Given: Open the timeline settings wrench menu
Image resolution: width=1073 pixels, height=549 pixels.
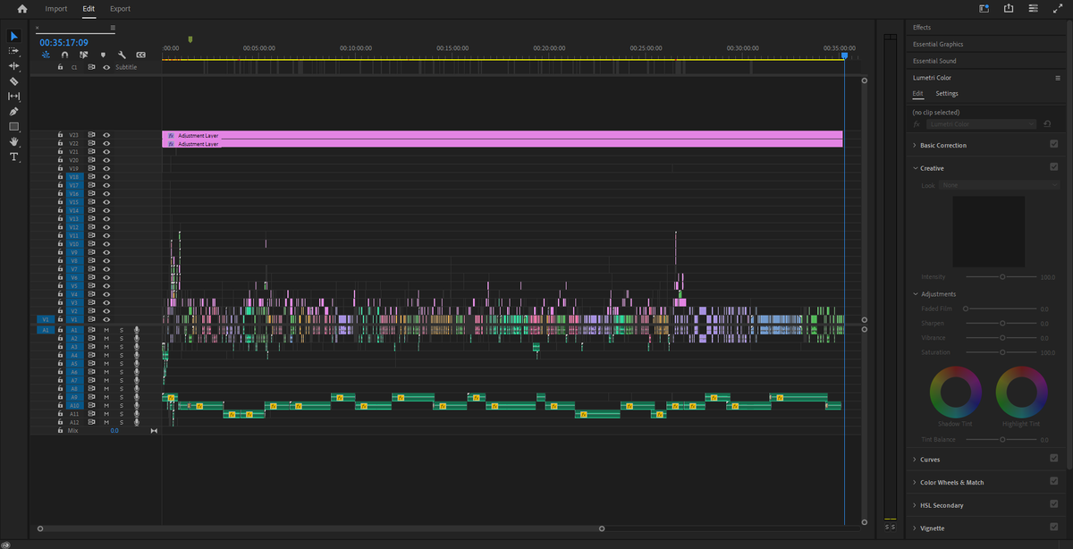Looking at the screenshot, I should tap(122, 55).
